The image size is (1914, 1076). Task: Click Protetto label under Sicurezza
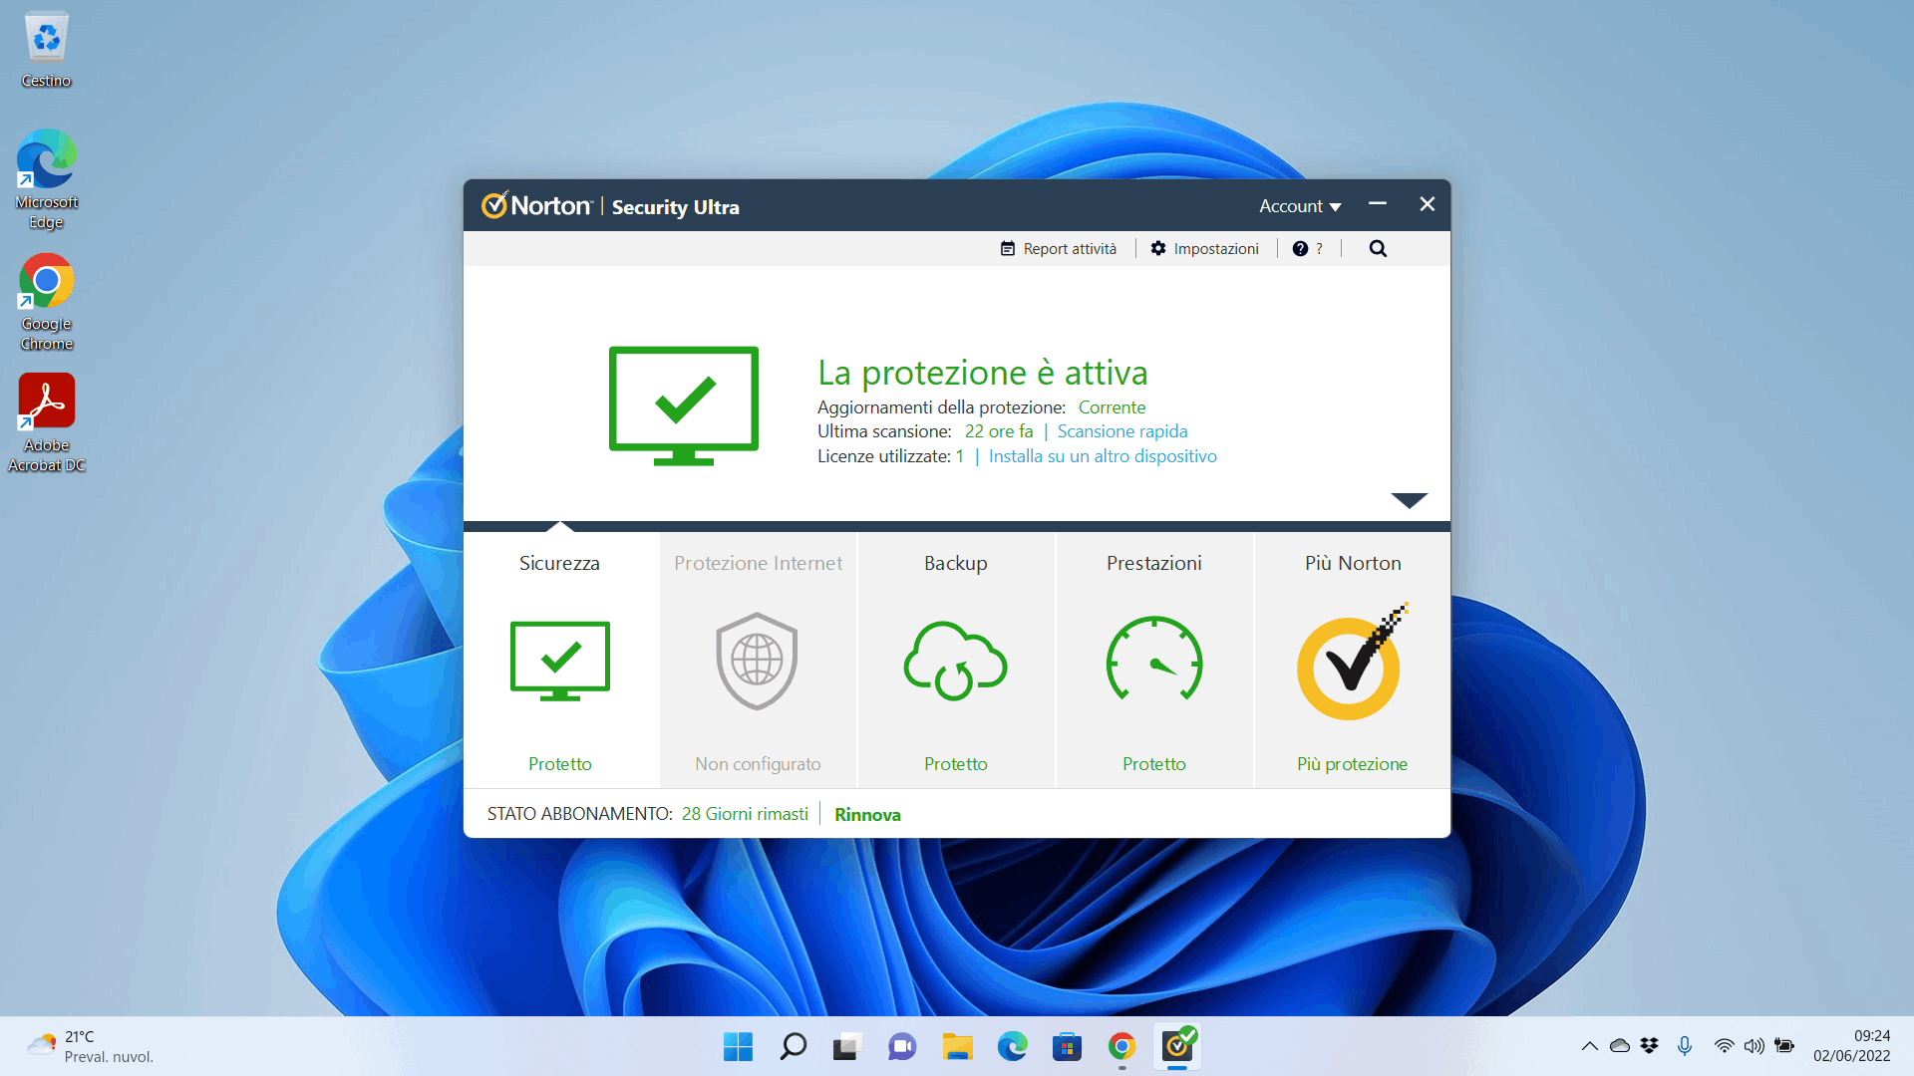click(559, 764)
